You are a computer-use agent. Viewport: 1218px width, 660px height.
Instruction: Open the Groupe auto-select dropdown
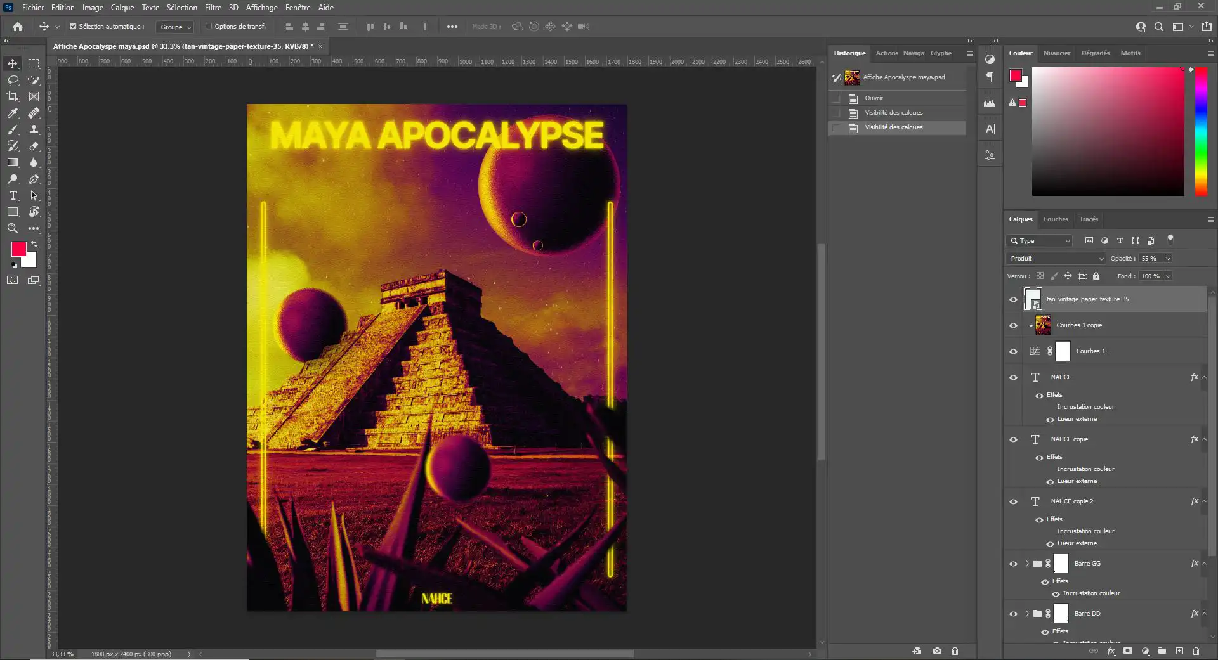(x=175, y=27)
